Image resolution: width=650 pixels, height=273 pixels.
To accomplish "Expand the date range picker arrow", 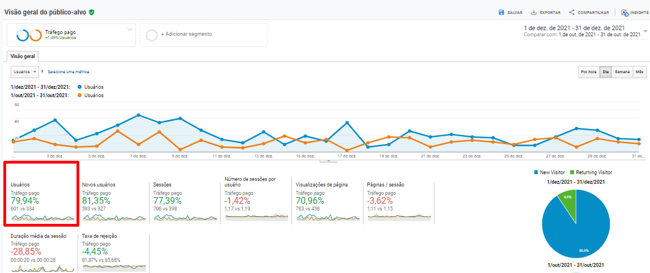I will point(645,31).
